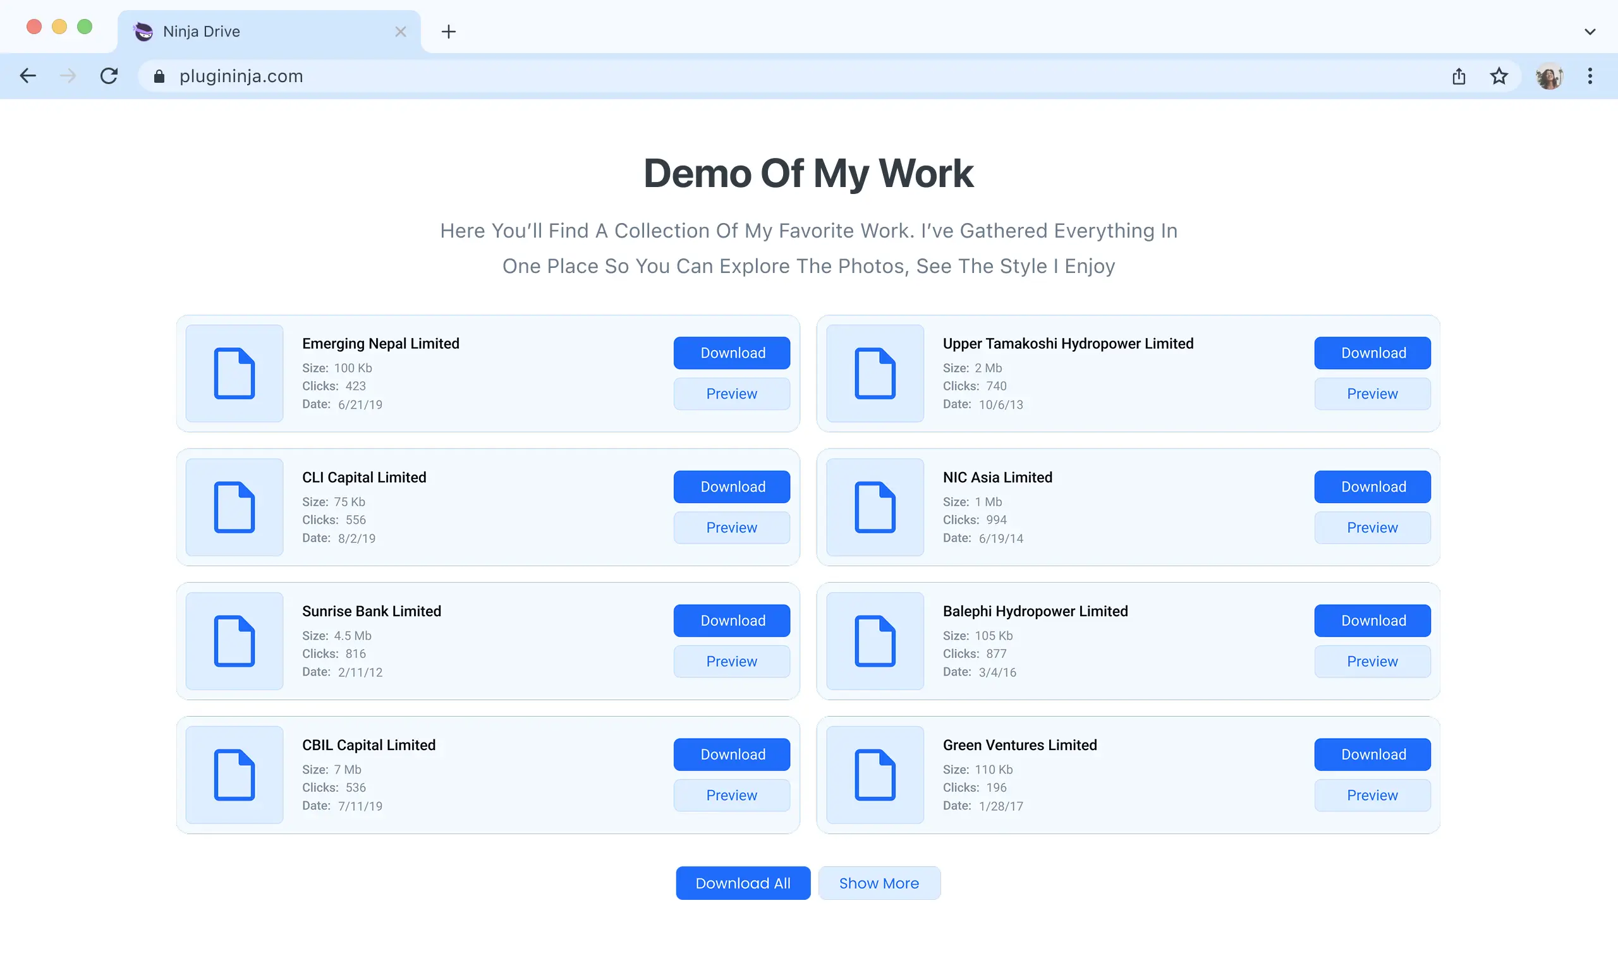
Task: Download the Green Ventures Limited file
Action: coord(1372,754)
